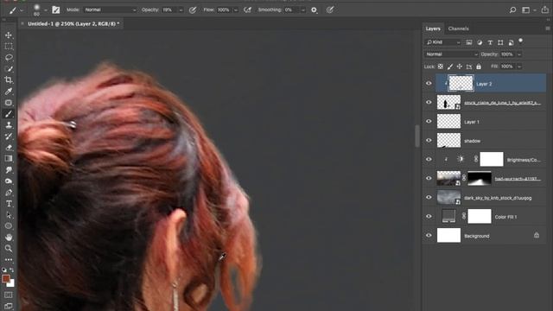Lock transparent pixels icon
The height and width of the screenshot is (311, 553).
pyautogui.click(x=441, y=67)
